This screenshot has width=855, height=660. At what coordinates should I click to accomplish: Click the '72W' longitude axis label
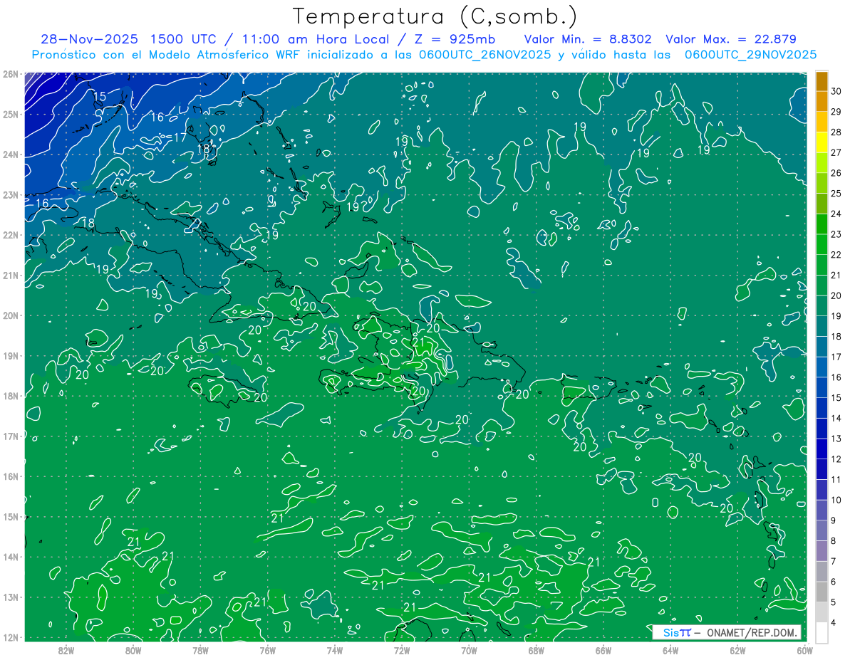tap(402, 651)
